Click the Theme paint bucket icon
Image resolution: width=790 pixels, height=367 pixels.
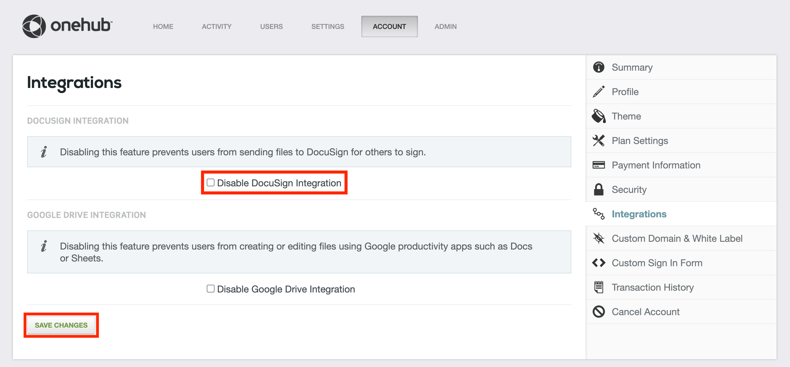(598, 116)
